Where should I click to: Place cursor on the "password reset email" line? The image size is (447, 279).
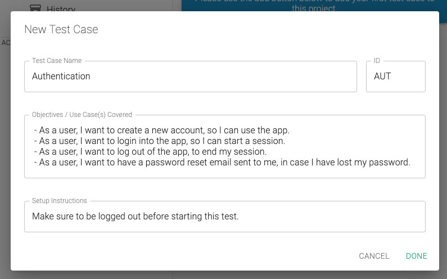pos(222,163)
